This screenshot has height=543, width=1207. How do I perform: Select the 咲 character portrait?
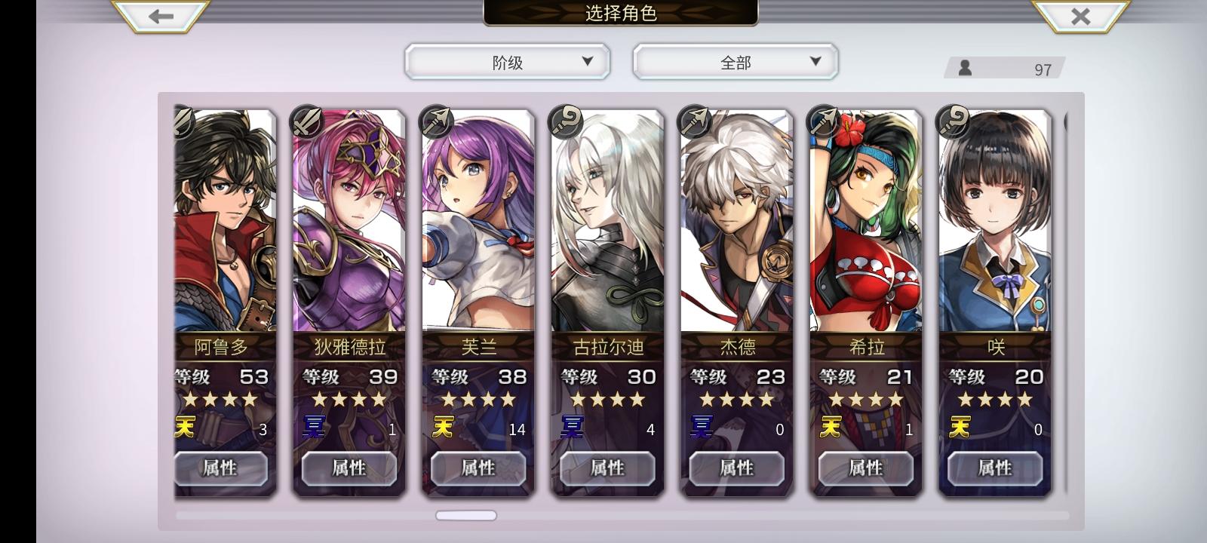[995, 221]
